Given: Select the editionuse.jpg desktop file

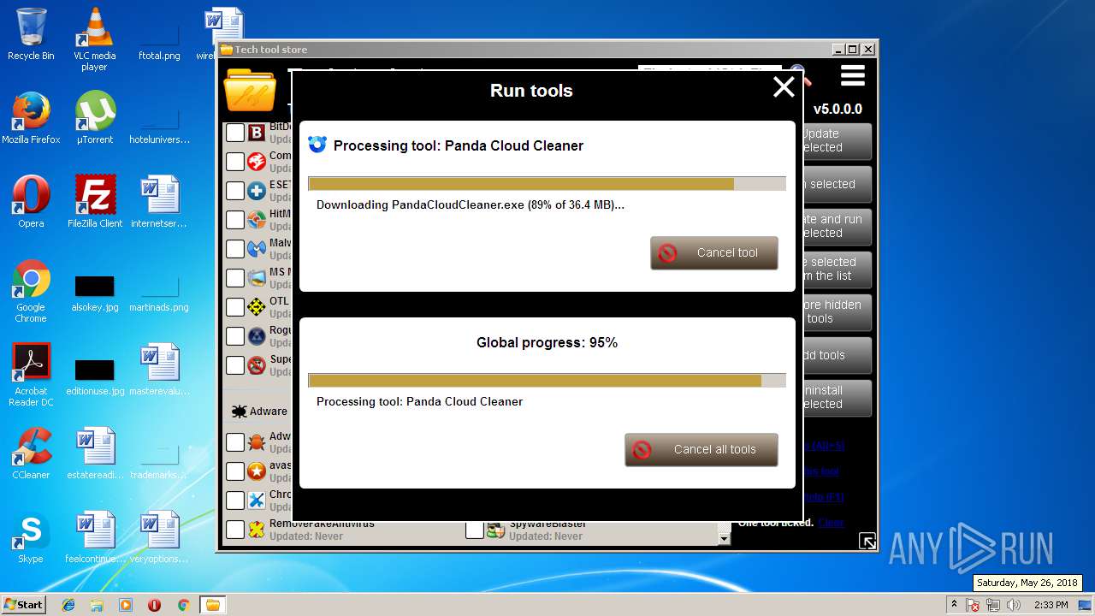Looking at the screenshot, I should pyautogui.click(x=95, y=376).
